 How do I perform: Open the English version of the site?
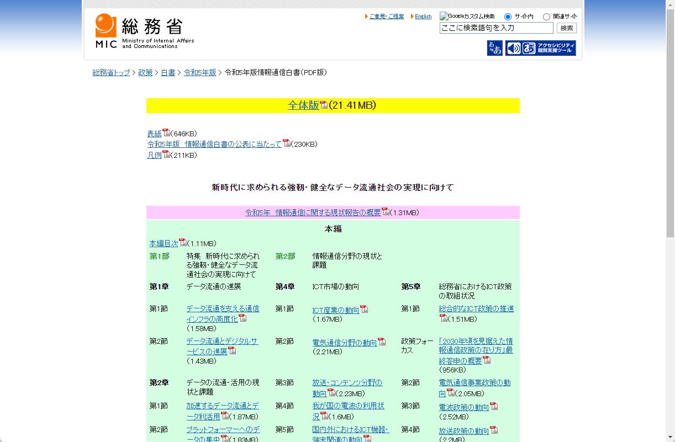(423, 16)
